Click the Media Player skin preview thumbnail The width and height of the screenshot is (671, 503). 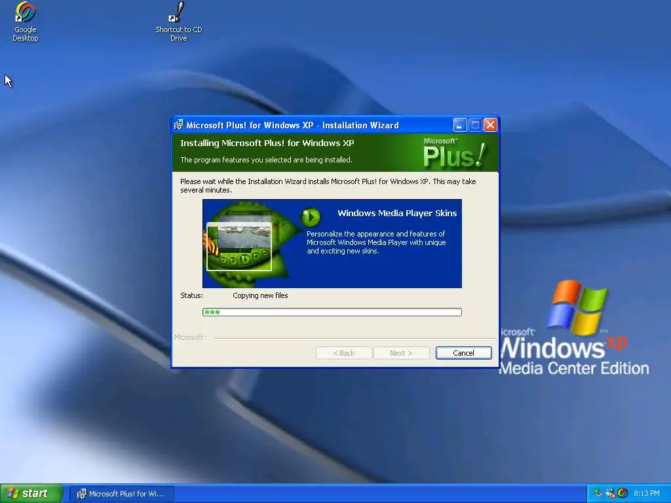239,246
